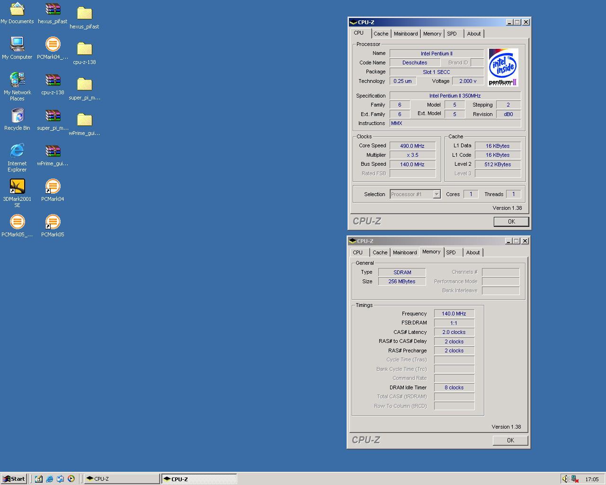Open Cache tab in upper CPU-Z window

click(381, 34)
